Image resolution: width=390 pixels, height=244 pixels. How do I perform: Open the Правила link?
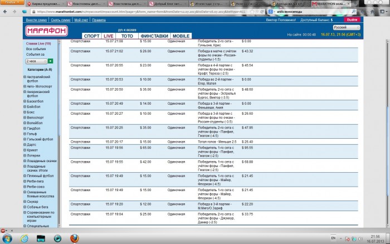click(99, 20)
